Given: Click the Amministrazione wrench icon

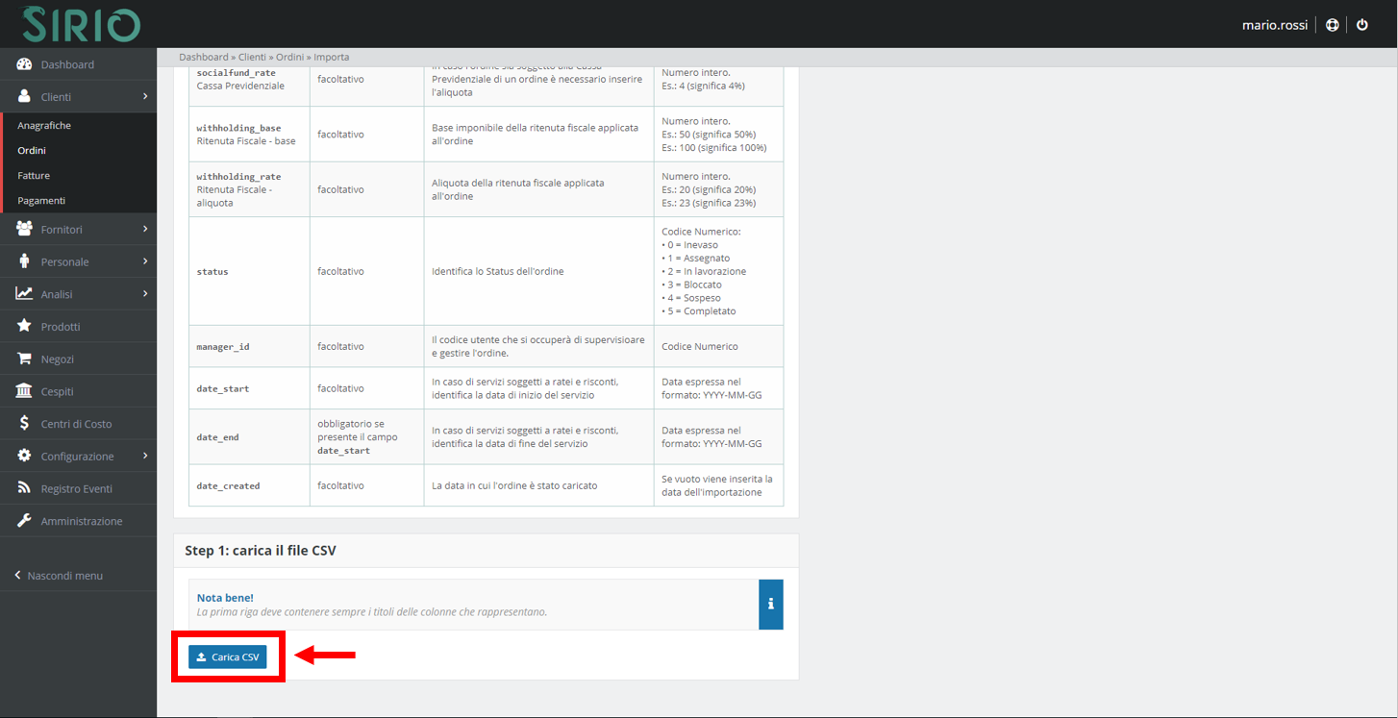Looking at the screenshot, I should (x=24, y=521).
